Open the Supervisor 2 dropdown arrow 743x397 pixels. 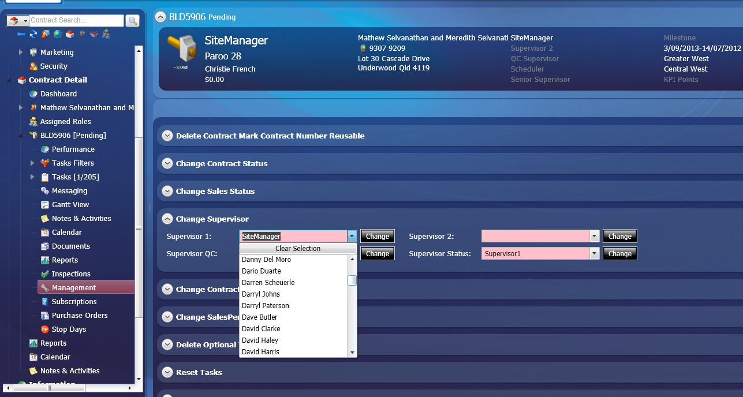tap(594, 236)
